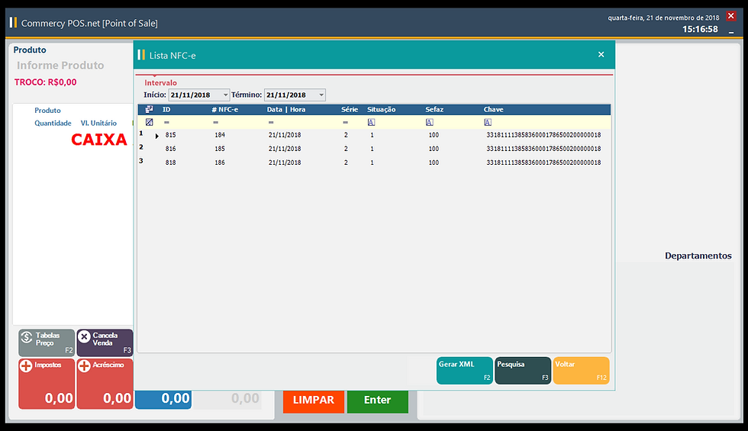The width and height of the screenshot is (748, 431).
Task: Select row with ID 815
Action: [374, 135]
